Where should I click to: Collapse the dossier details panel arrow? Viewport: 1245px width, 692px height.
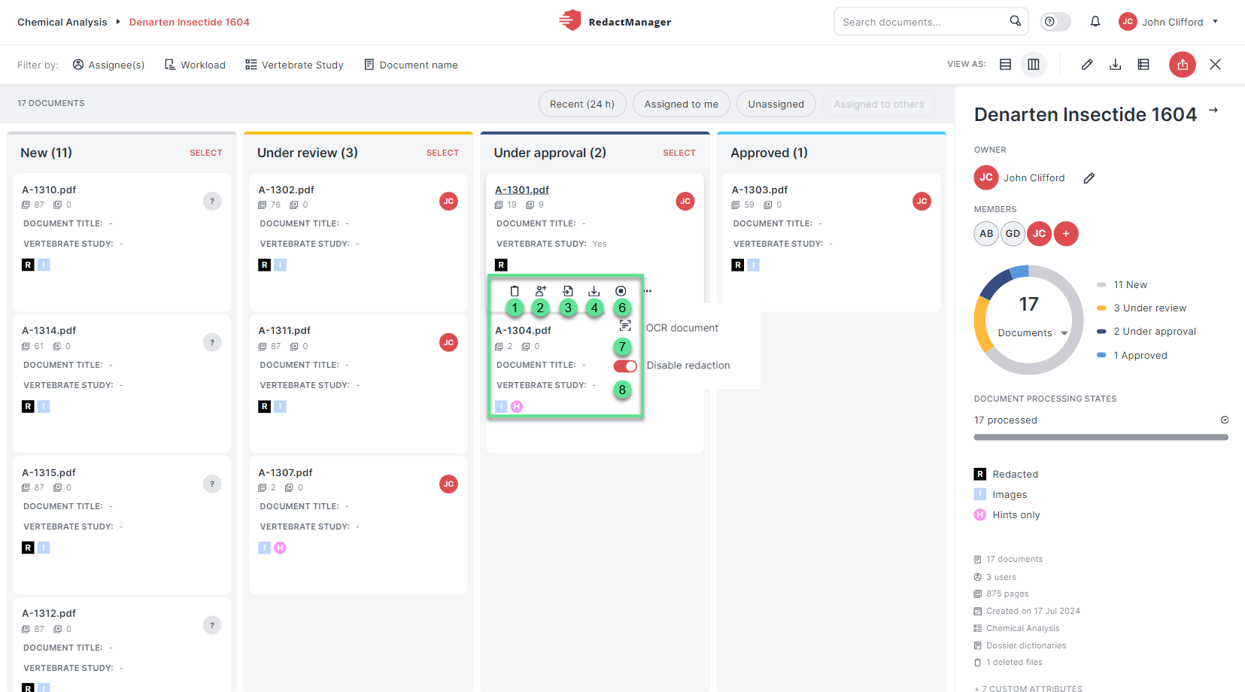[x=1213, y=110]
